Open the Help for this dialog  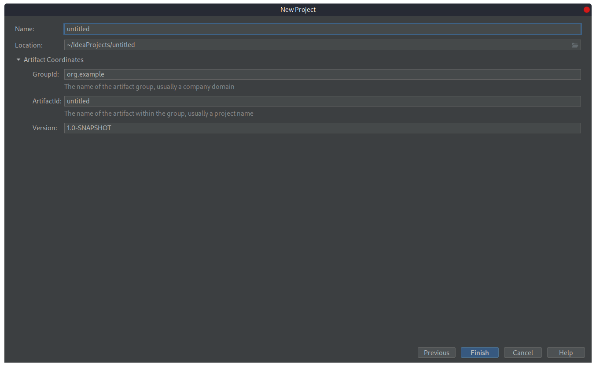coord(566,352)
